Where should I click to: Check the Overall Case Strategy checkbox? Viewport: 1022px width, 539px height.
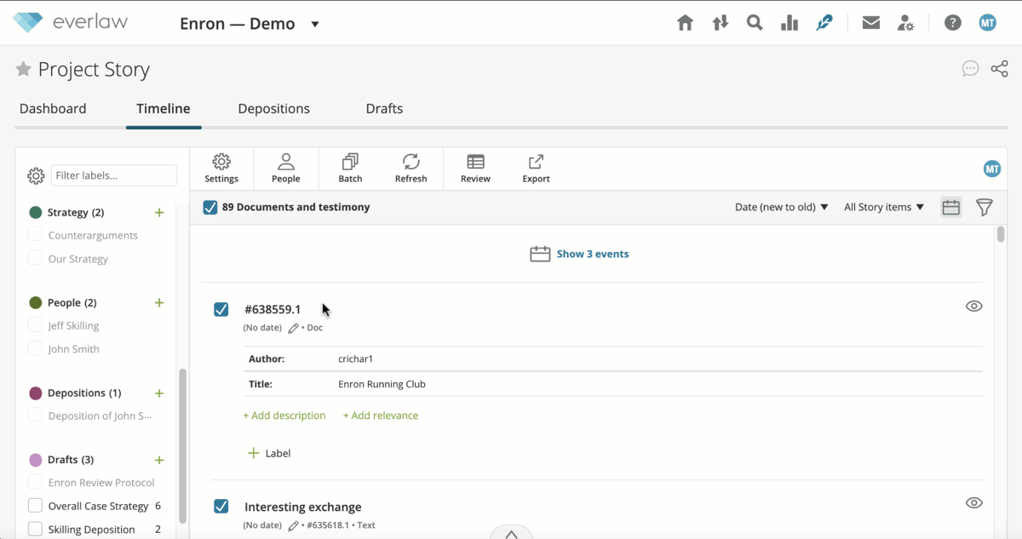(x=35, y=506)
